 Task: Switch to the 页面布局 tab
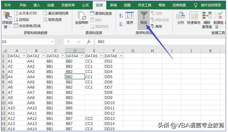coord(68,5)
